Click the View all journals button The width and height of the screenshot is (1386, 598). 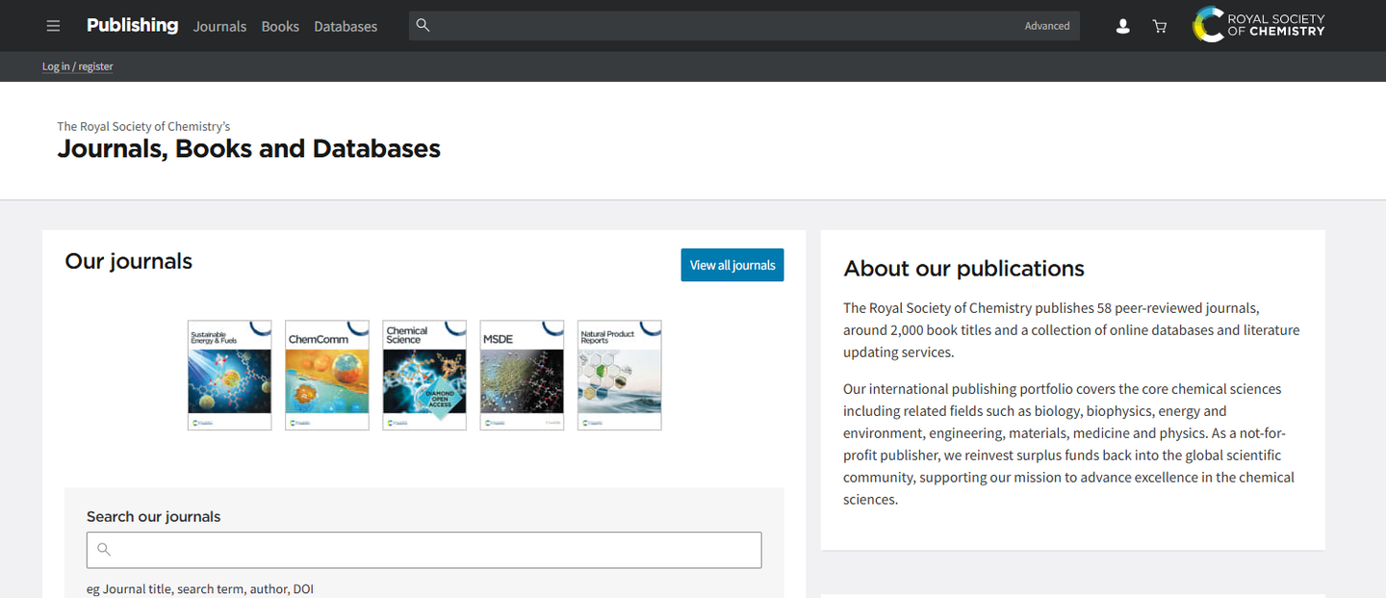(732, 265)
